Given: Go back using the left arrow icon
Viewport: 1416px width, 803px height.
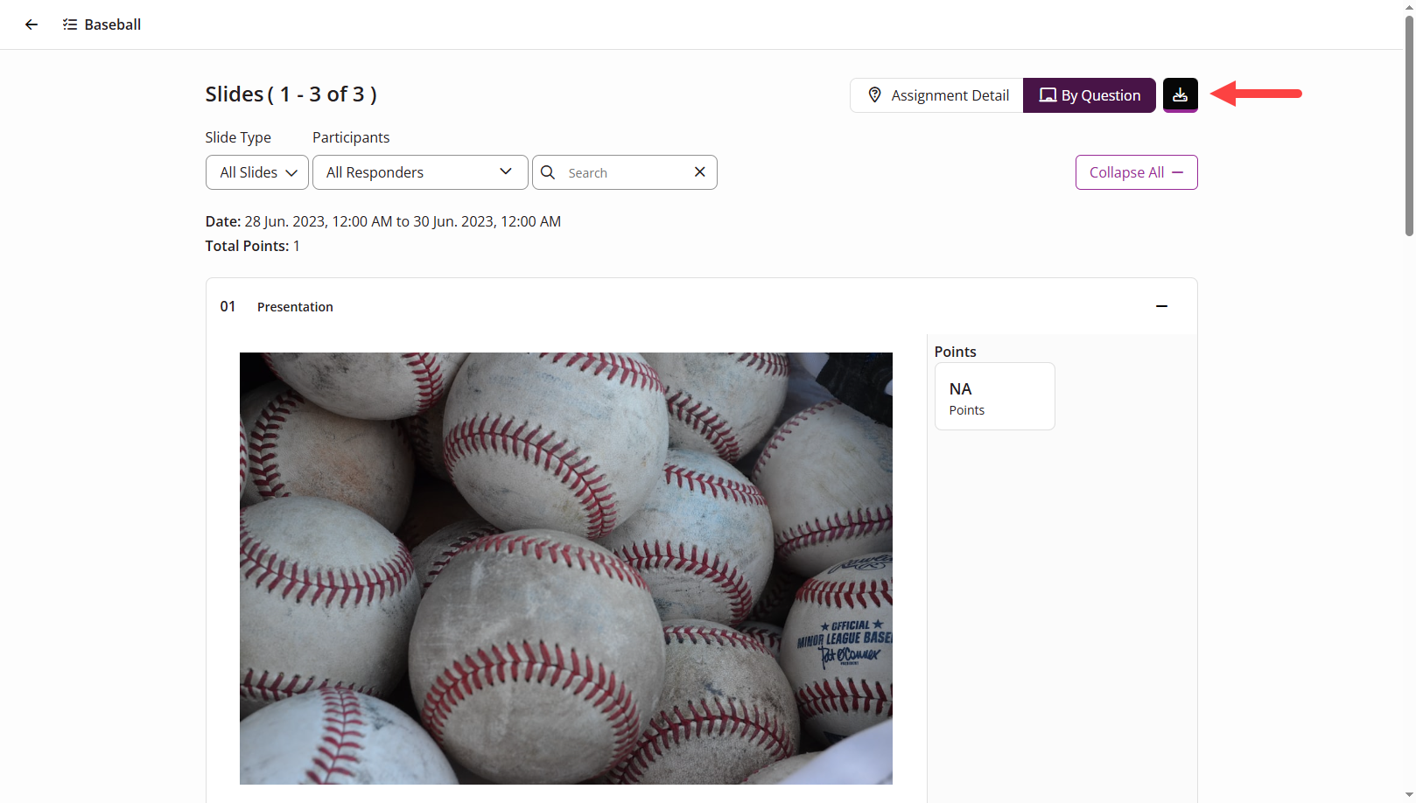Looking at the screenshot, I should (x=32, y=24).
